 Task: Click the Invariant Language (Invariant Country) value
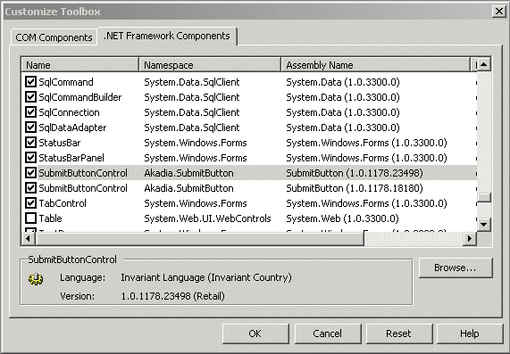click(206, 277)
